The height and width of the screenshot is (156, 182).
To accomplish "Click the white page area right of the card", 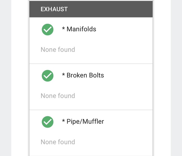I will 162,78.
